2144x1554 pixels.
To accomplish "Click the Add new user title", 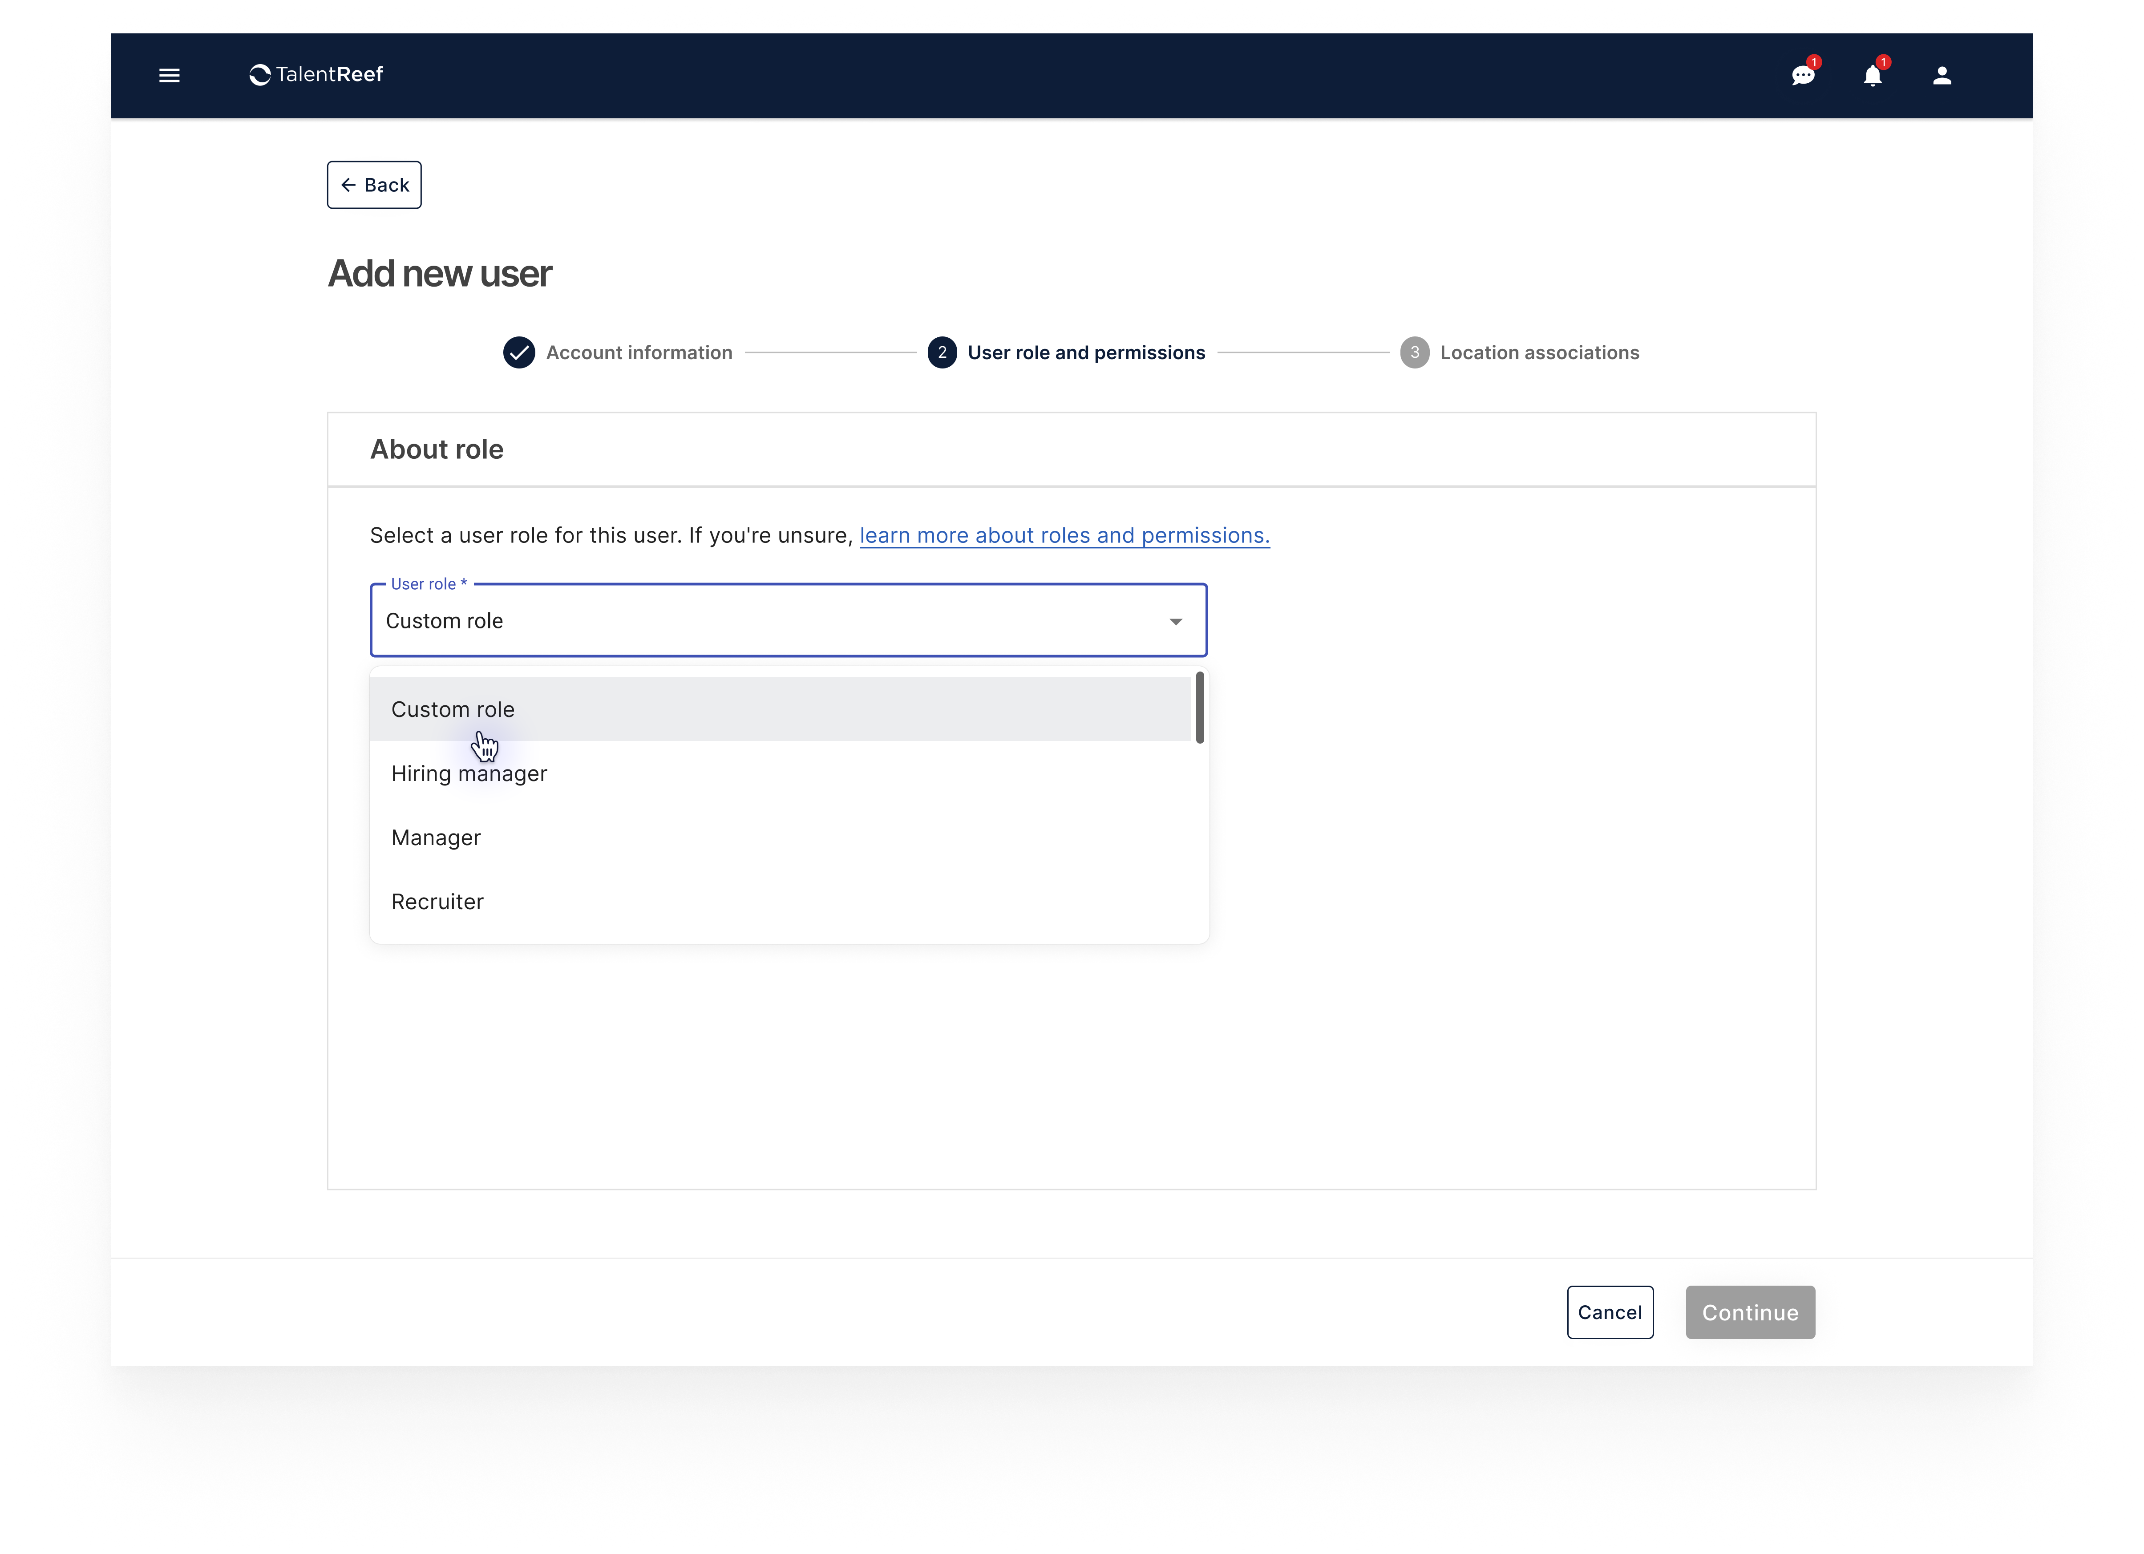I will point(440,274).
